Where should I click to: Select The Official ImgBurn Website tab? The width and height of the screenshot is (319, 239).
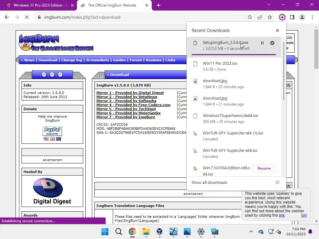112,5
